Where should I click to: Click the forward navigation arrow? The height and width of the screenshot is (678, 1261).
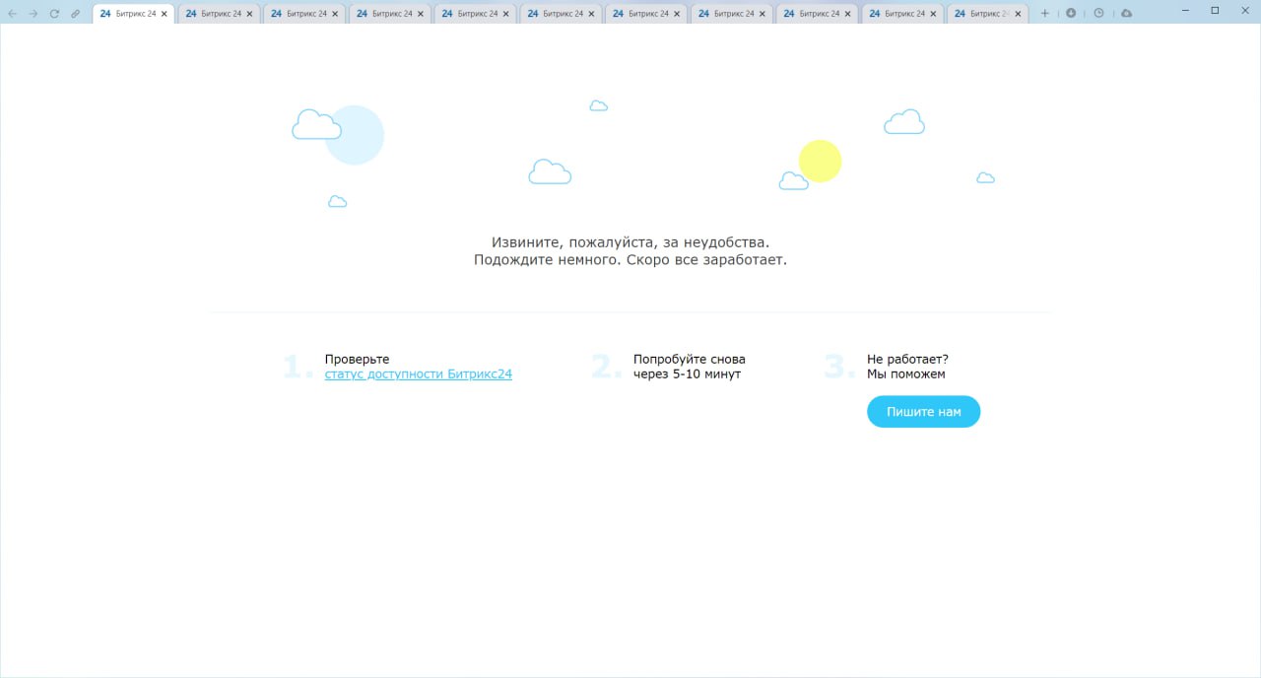(33, 14)
